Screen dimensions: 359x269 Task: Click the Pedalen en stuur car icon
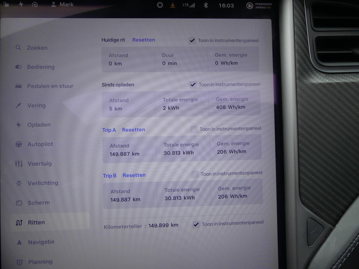click(x=19, y=86)
